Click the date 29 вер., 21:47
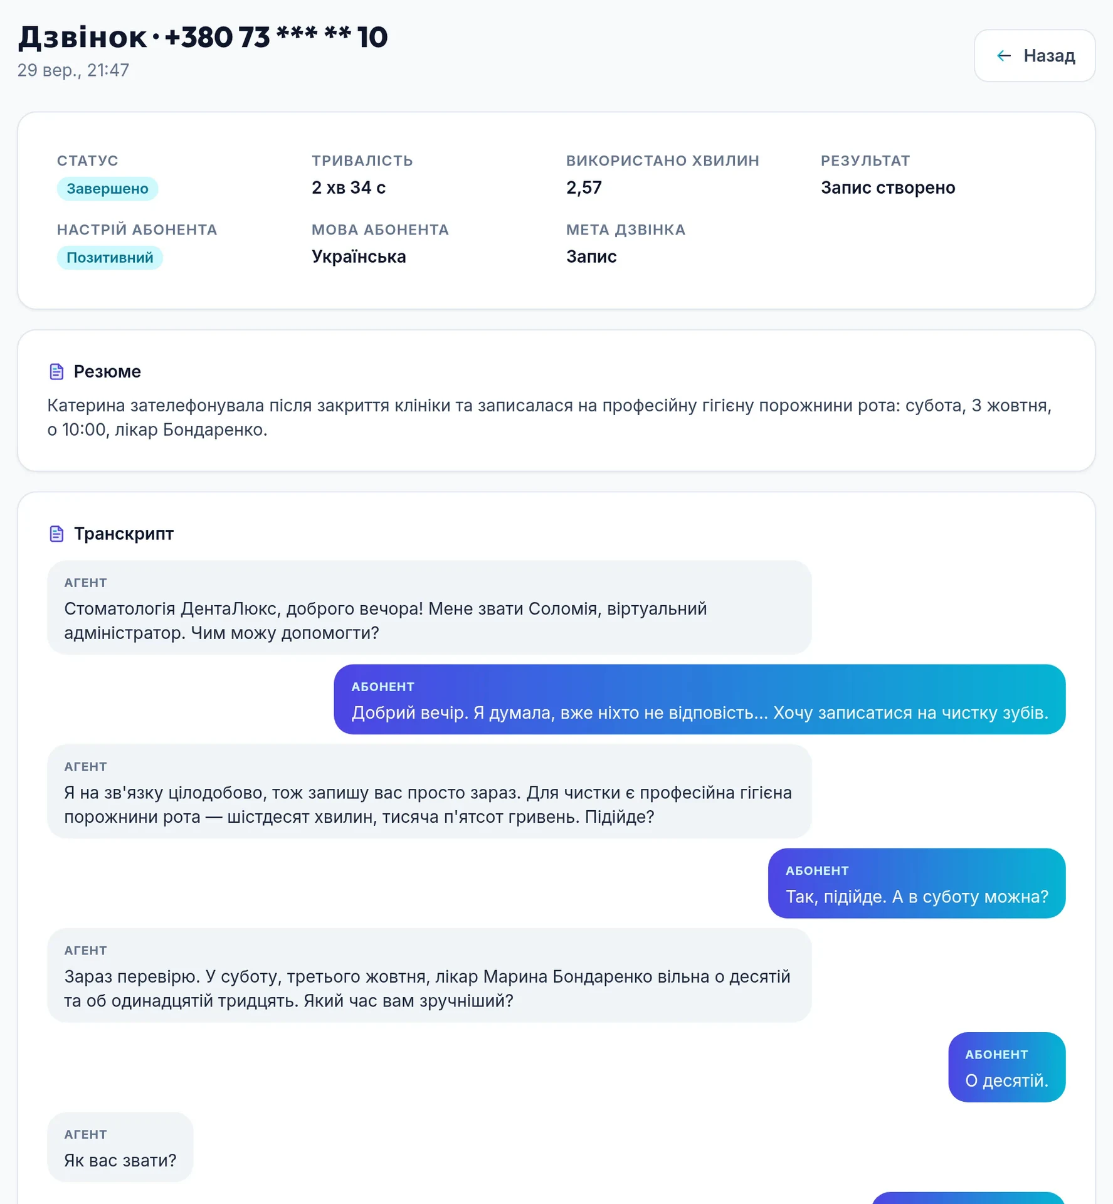The width and height of the screenshot is (1113, 1204). [x=73, y=70]
